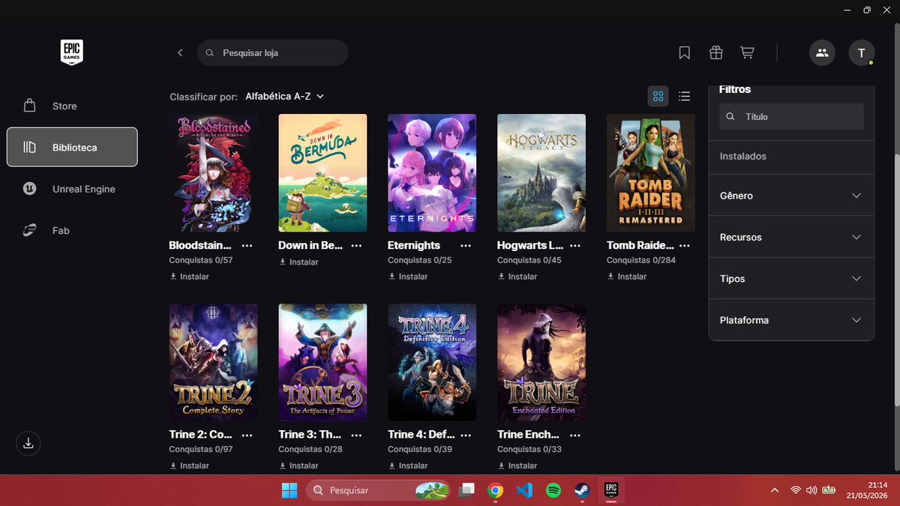
Task: Open Trine 4 cover art
Action: 432,362
